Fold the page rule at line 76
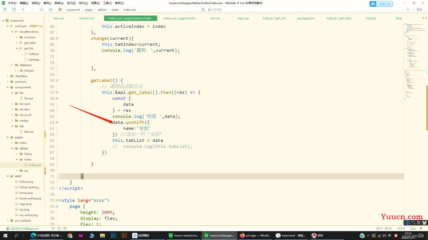The image size is (428, 240). point(57,206)
